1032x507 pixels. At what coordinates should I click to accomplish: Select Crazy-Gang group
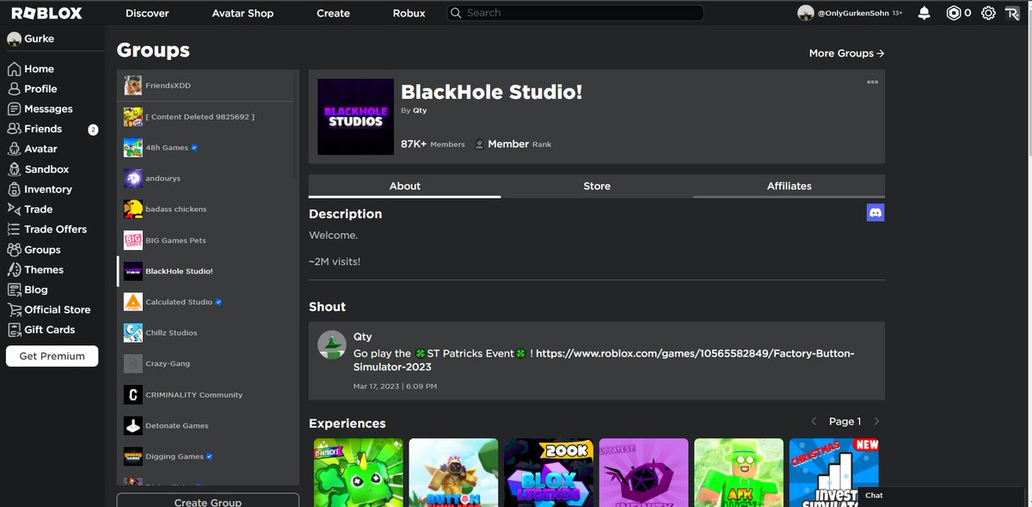tap(206, 364)
